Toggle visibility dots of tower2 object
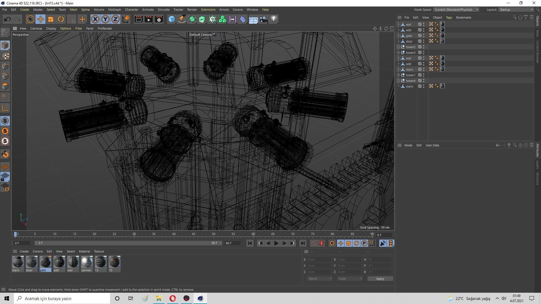 pyautogui.click(x=424, y=47)
